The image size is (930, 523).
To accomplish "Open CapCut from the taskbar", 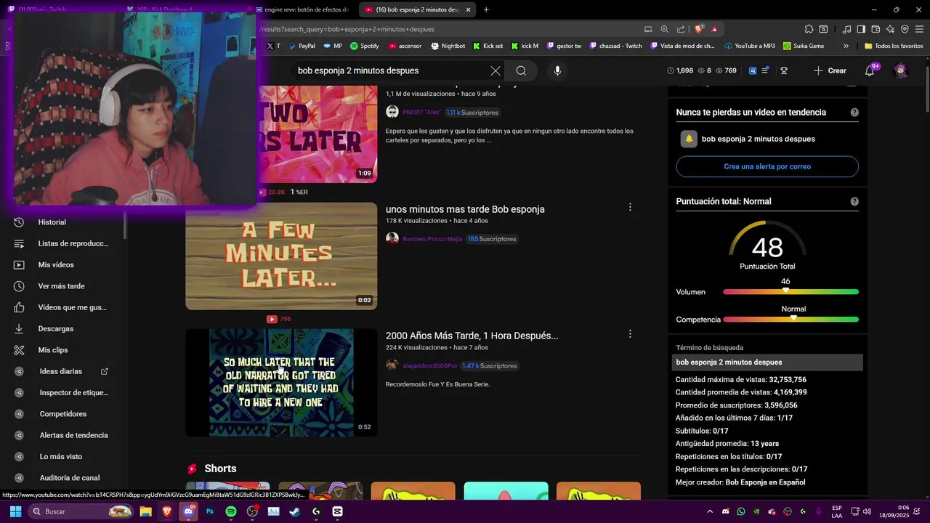I will pos(337,511).
